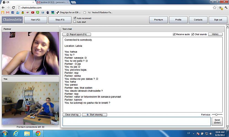Image resolution: width=229 pixels, height=137 pixels.
Task: Launch Internet Explorer from taskbar
Action: (16, 133)
